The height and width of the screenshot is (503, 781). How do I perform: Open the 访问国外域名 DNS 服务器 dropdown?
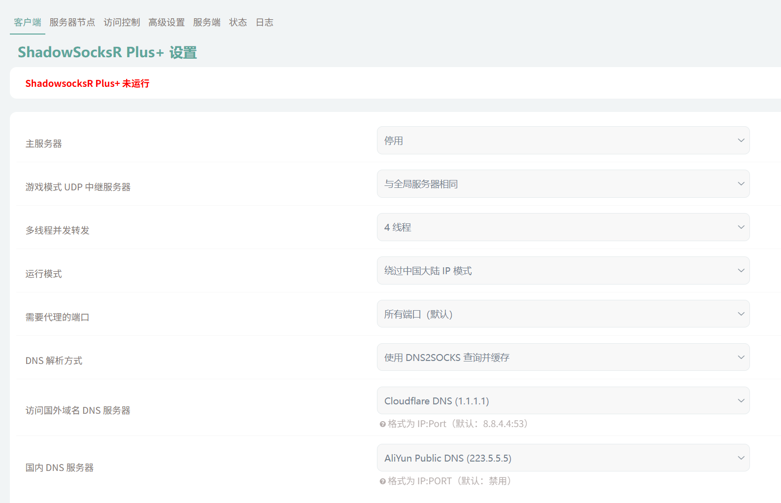tap(563, 401)
